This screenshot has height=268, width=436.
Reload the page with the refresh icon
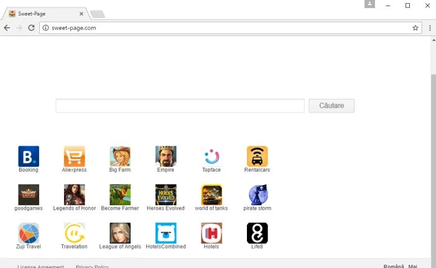point(32,28)
